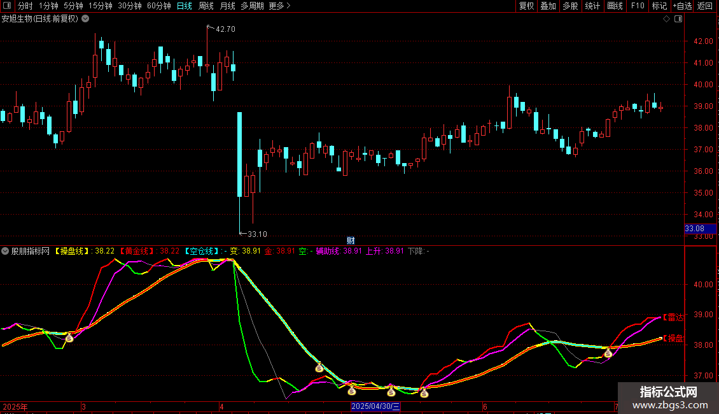Expand the dropdown next to 安旭生物 title
719x414 pixels.
(85, 18)
